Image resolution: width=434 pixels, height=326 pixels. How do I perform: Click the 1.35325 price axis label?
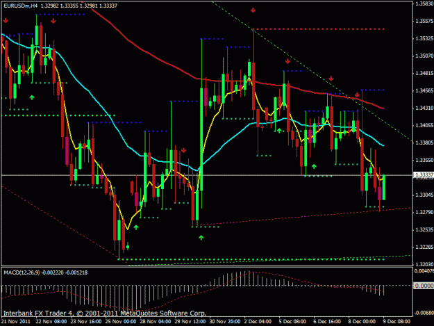424,38
